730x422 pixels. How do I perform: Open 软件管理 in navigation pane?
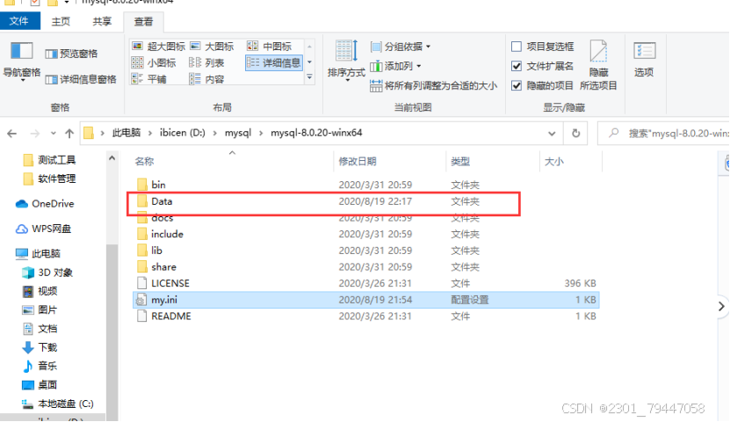point(49,178)
